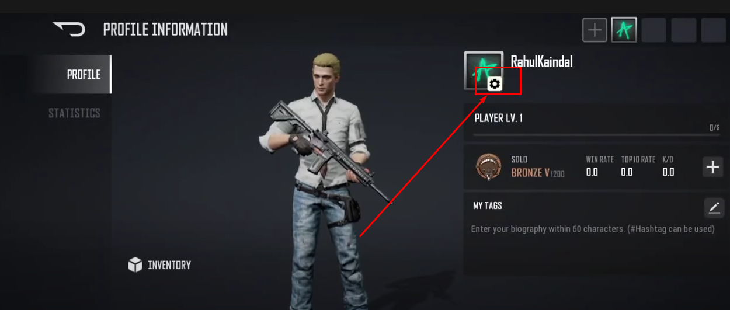Click the last empty squad slot

[x=713, y=30]
